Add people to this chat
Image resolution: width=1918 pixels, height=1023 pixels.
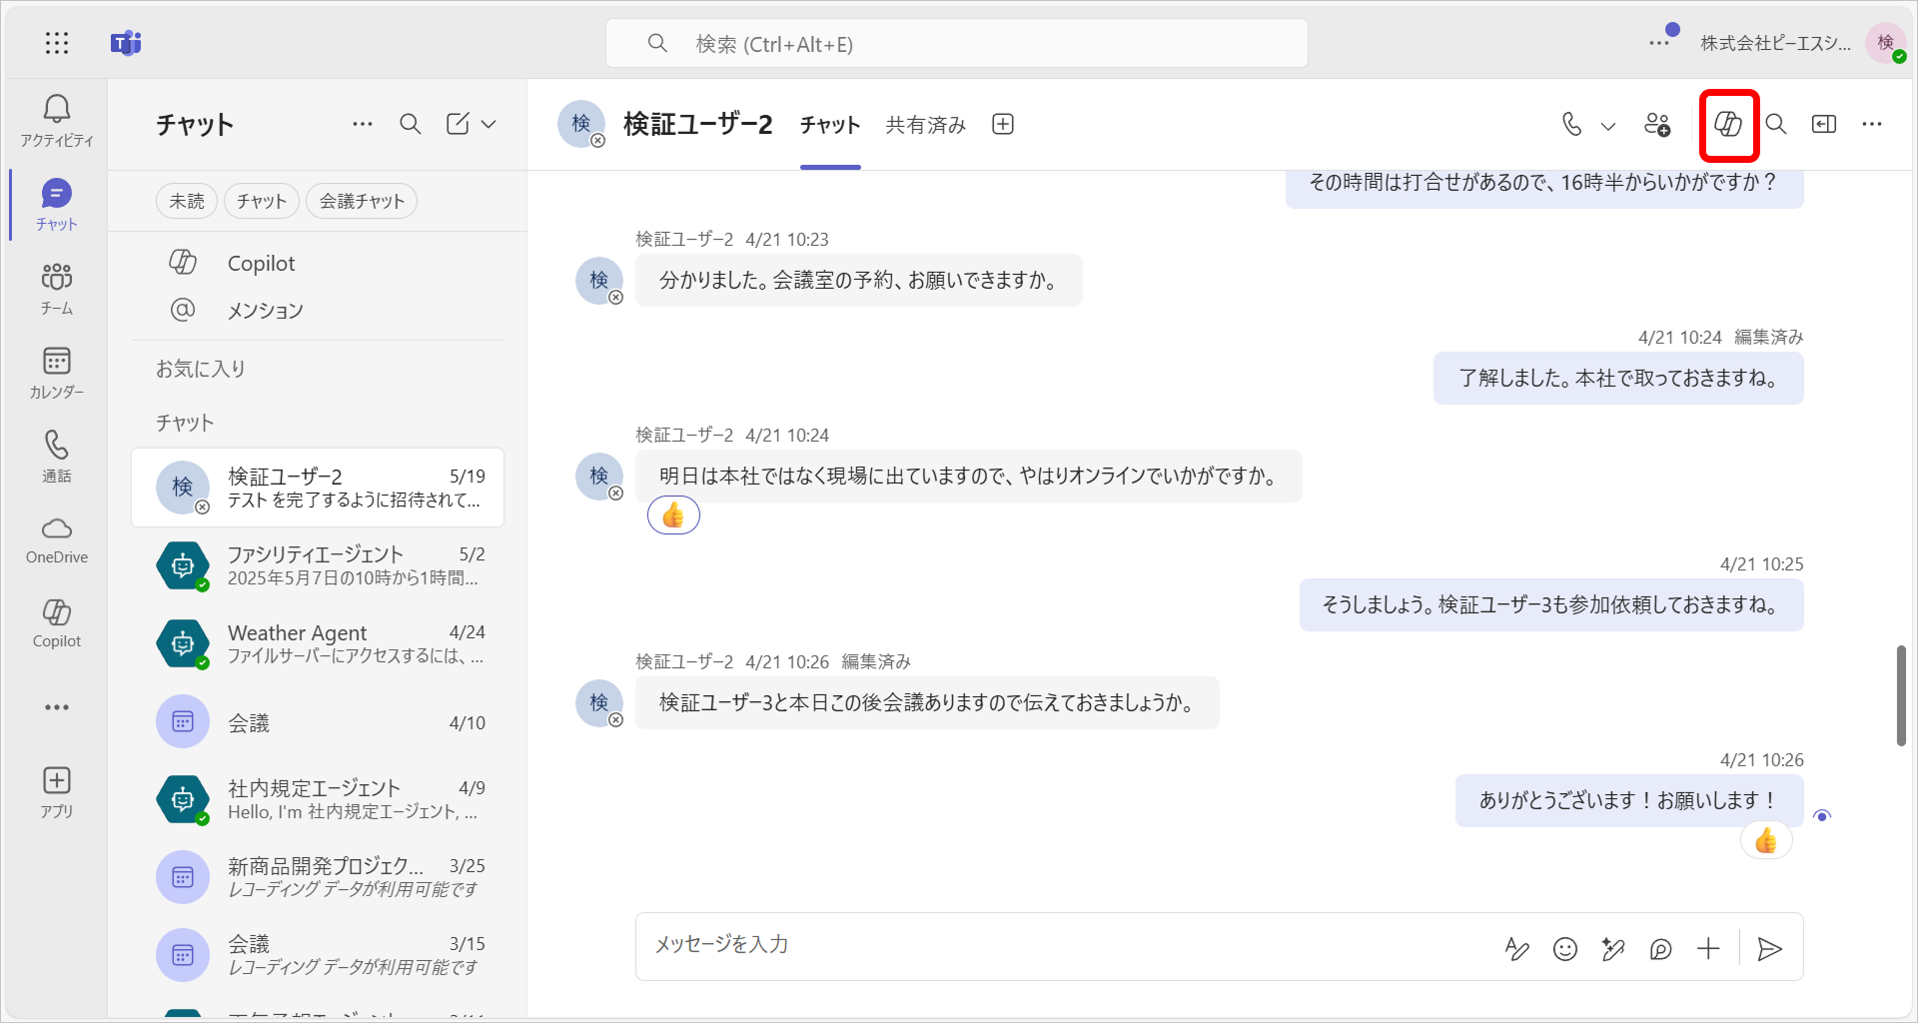1657,124
